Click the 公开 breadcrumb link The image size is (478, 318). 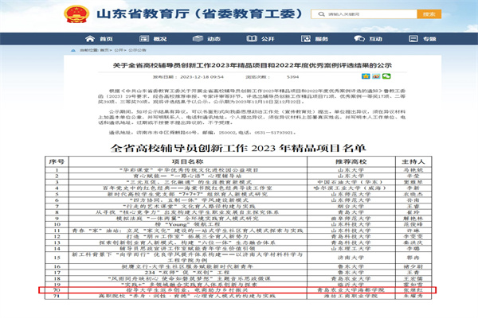pos(119,50)
